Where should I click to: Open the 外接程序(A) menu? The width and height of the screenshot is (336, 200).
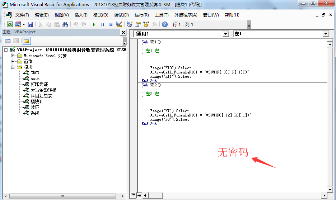[x=186, y=15]
